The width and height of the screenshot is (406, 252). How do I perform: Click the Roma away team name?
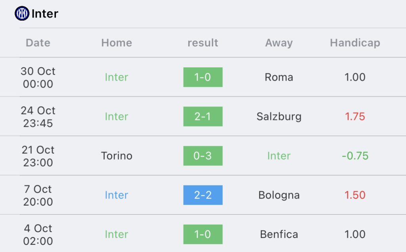[x=279, y=77]
